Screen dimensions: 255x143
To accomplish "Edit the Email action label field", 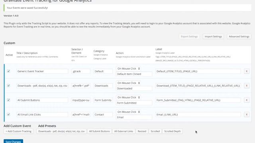I will pyautogui.click(x=134, y=117).
